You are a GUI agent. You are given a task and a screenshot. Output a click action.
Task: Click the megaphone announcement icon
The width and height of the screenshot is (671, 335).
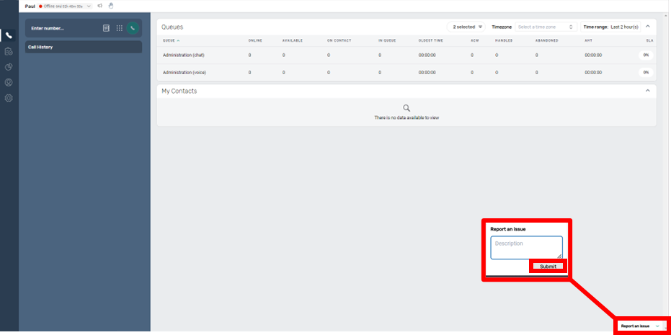tap(99, 6)
